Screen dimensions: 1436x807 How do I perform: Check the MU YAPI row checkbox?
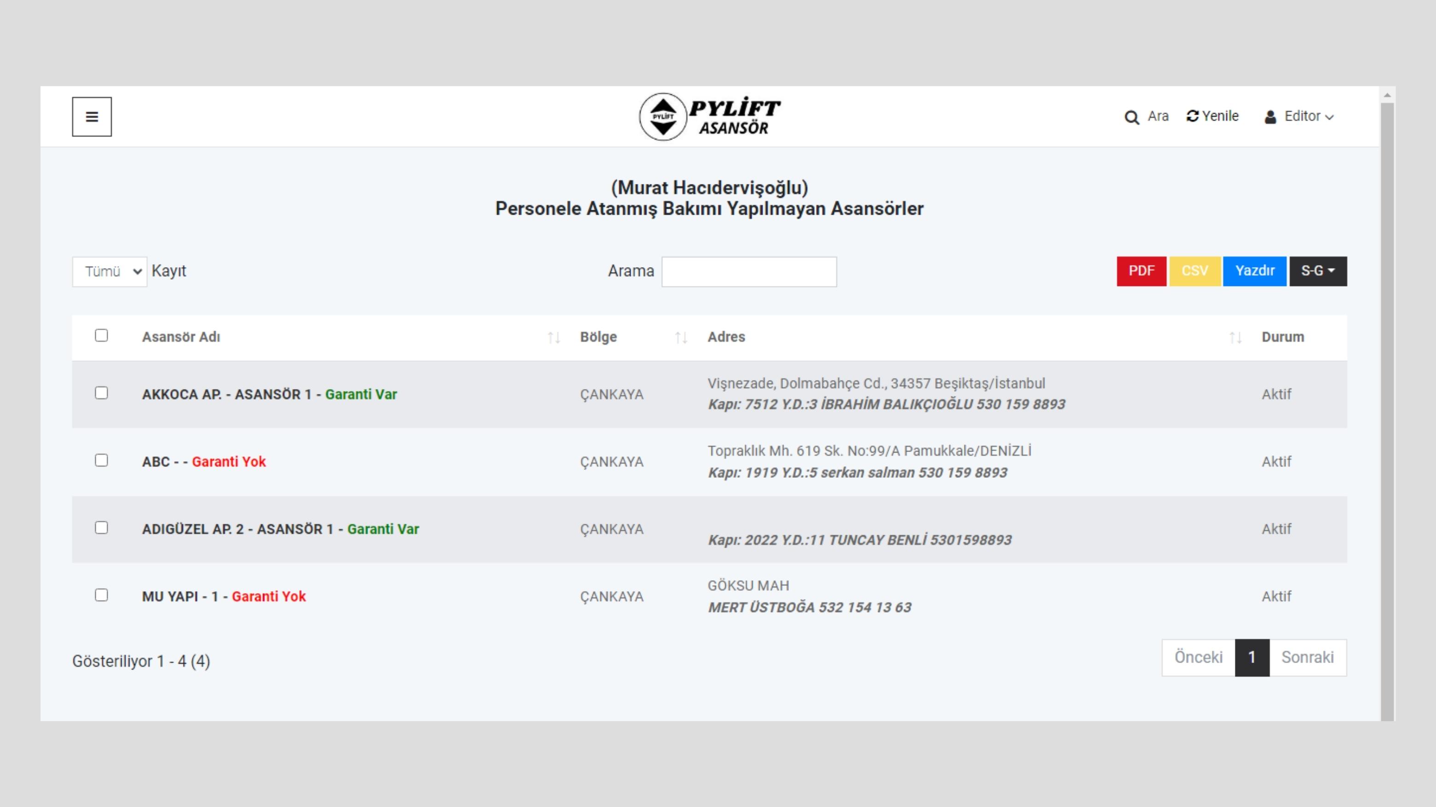(x=101, y=595)
